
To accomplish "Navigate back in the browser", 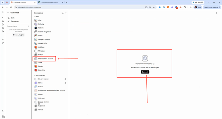I will pyautogui.click(x=3, y=7).
